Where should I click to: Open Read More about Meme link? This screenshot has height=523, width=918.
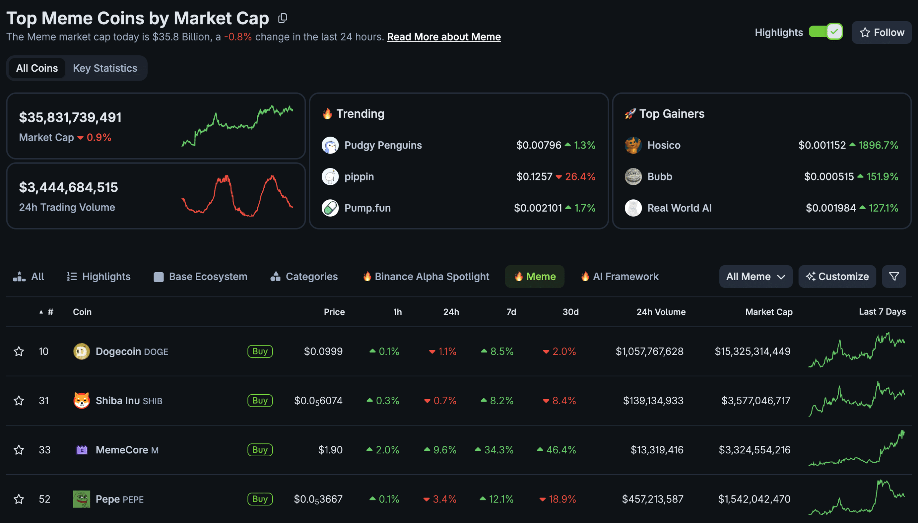coord(443,37)
